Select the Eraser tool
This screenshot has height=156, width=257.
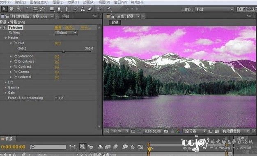coord(90,9)
